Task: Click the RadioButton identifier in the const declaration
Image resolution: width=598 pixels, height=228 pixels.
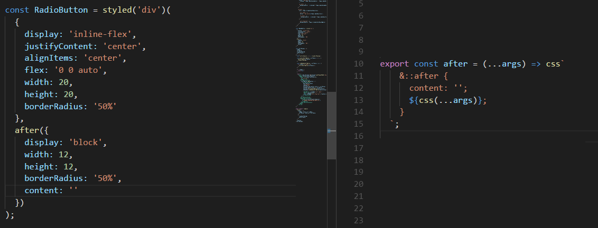Action: click(x=61, y=11)
